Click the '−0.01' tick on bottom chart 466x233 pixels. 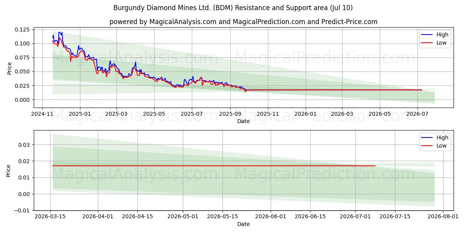(22, 210)
